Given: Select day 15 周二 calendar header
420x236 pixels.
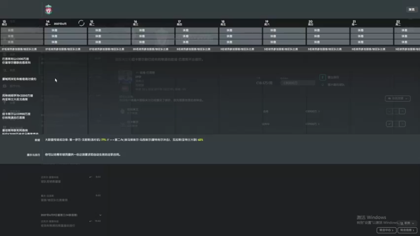Looking at the screenshot, I should click(91, 23).
